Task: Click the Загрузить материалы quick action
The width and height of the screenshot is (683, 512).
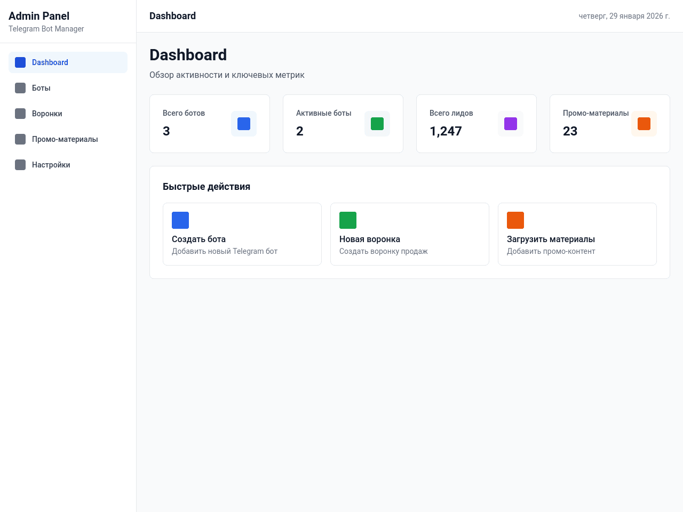Action: click(x=577, y=234)
